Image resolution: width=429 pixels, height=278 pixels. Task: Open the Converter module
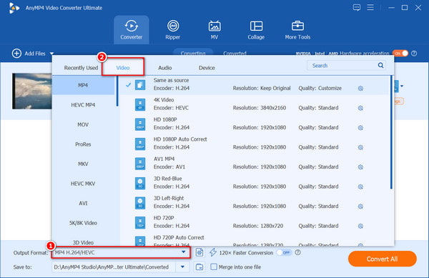[132, 30]
